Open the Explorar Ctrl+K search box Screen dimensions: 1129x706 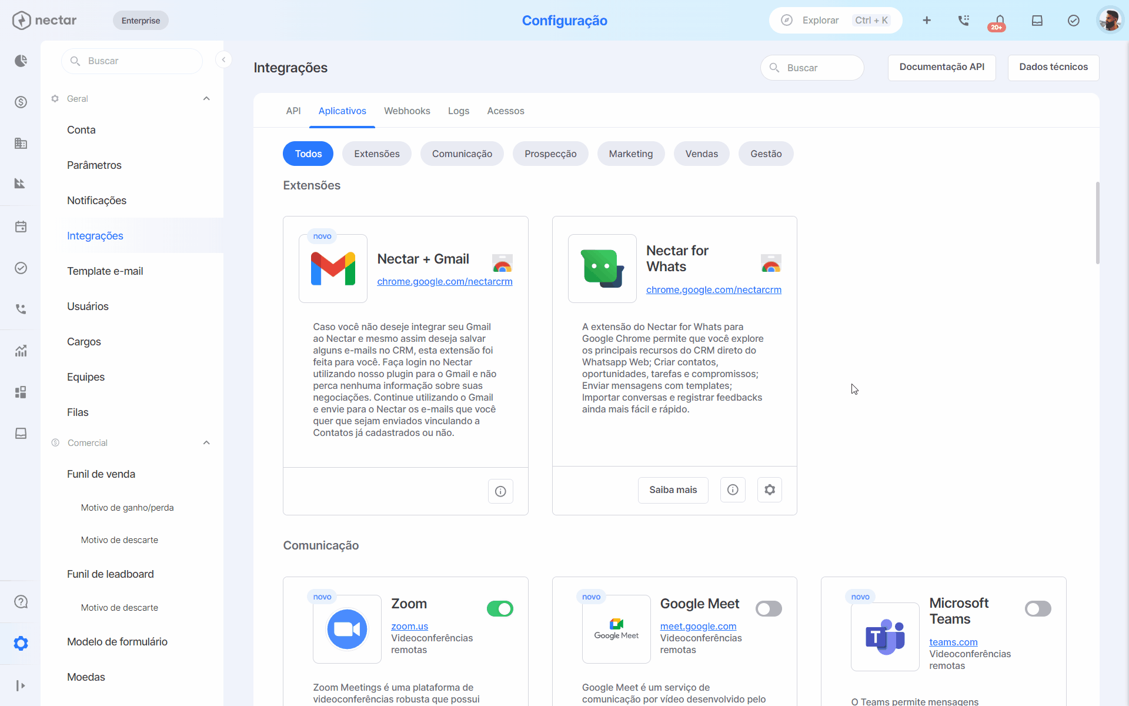click(x=836, y=21)
